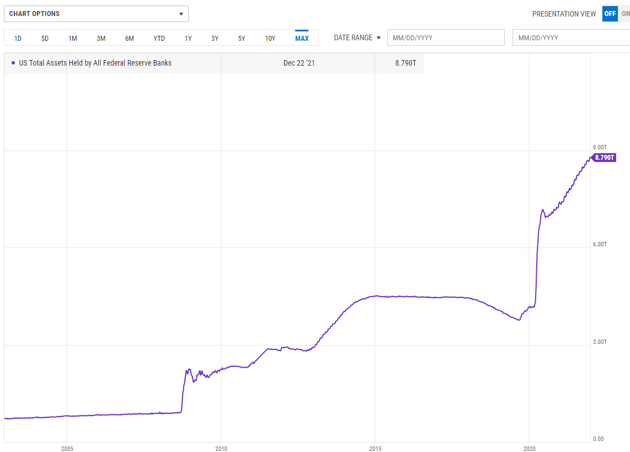Viewport: 630px width, 452px height.
Task: Select the 3M time range tab
Action: coord(101,38)
